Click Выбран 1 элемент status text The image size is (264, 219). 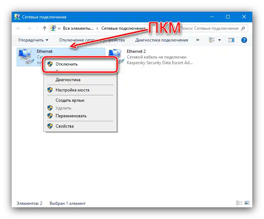68,203
